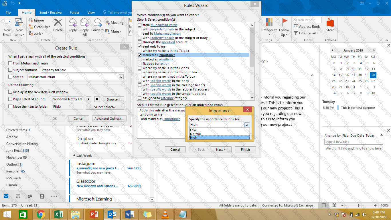
Task: Click 'Type a new task' field
Action: [x=354, y=142]
